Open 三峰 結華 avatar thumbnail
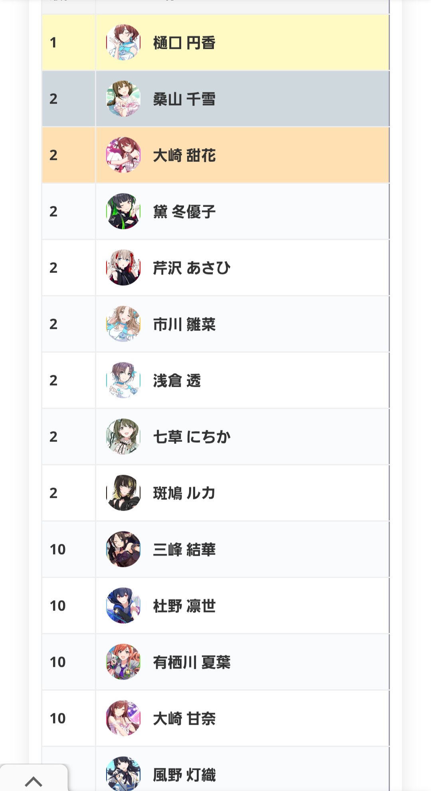The height and width of the screenshot is (791, 431). (123, 549)
